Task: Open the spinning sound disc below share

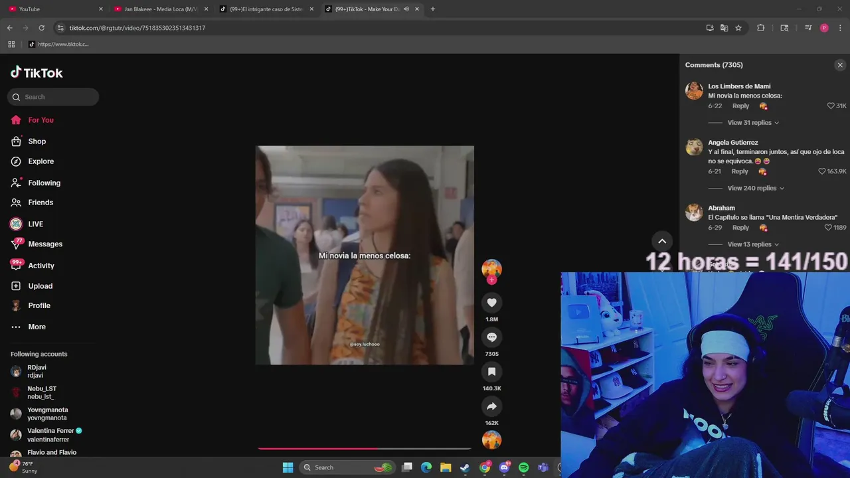Action: (x=491, y=439)
